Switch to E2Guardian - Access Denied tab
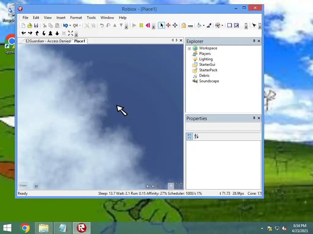This screenshot has height=234, width=313. (x=48, y=41)
